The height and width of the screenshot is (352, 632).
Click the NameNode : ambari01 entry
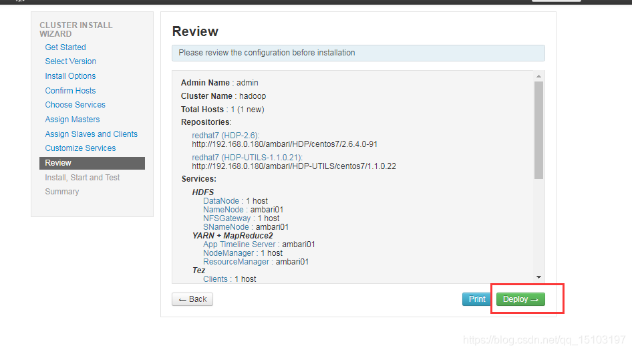coord(243,210)
